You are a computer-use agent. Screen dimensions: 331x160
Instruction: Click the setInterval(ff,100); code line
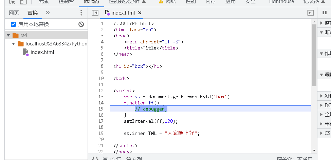point(151,121)
